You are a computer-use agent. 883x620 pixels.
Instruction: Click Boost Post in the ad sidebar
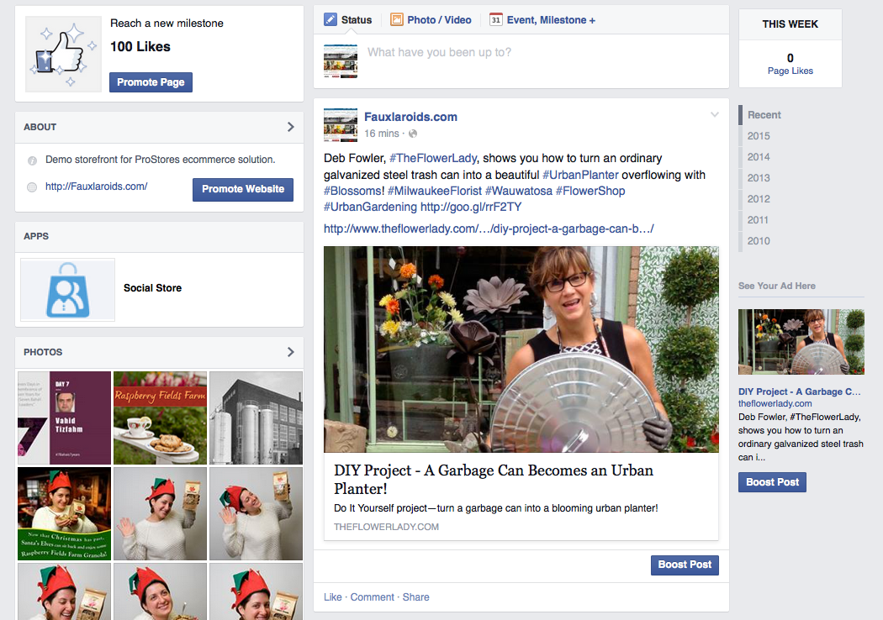772,482
